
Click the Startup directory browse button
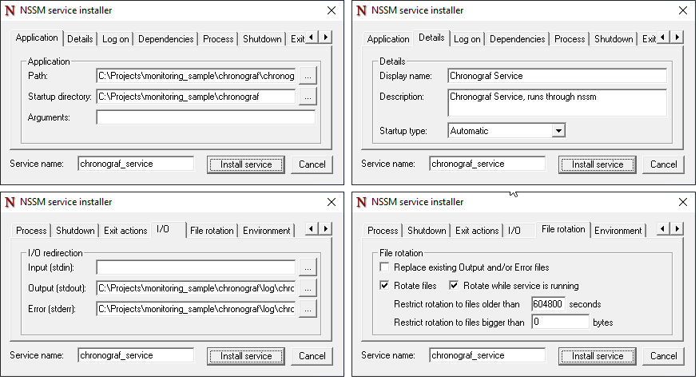[x=308, y=97]
